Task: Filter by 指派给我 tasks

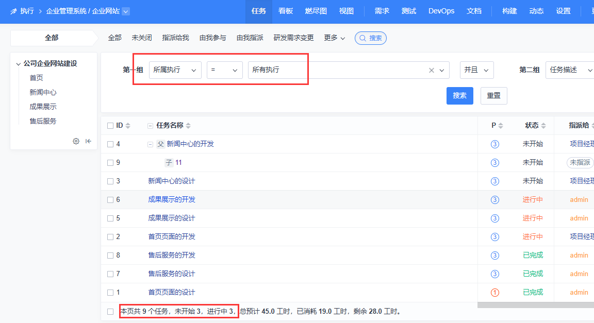Action: 175,38
